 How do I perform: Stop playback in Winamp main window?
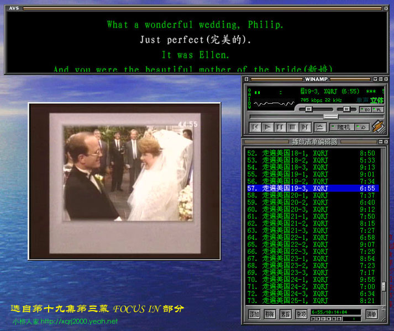[292, 127]
